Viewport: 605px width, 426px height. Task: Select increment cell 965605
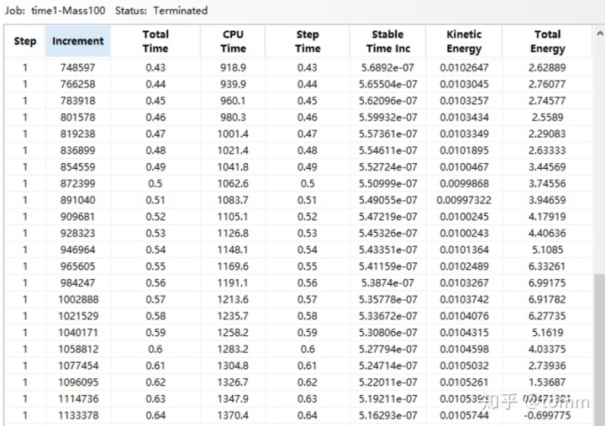point(77,266)
